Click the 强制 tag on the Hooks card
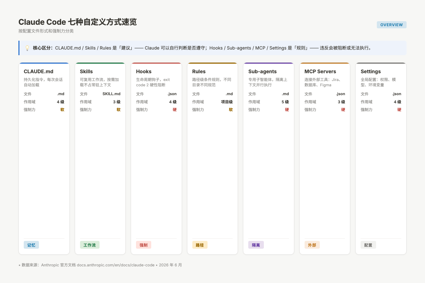The height and width of the screenshot is (283, 425). (143, 245)
